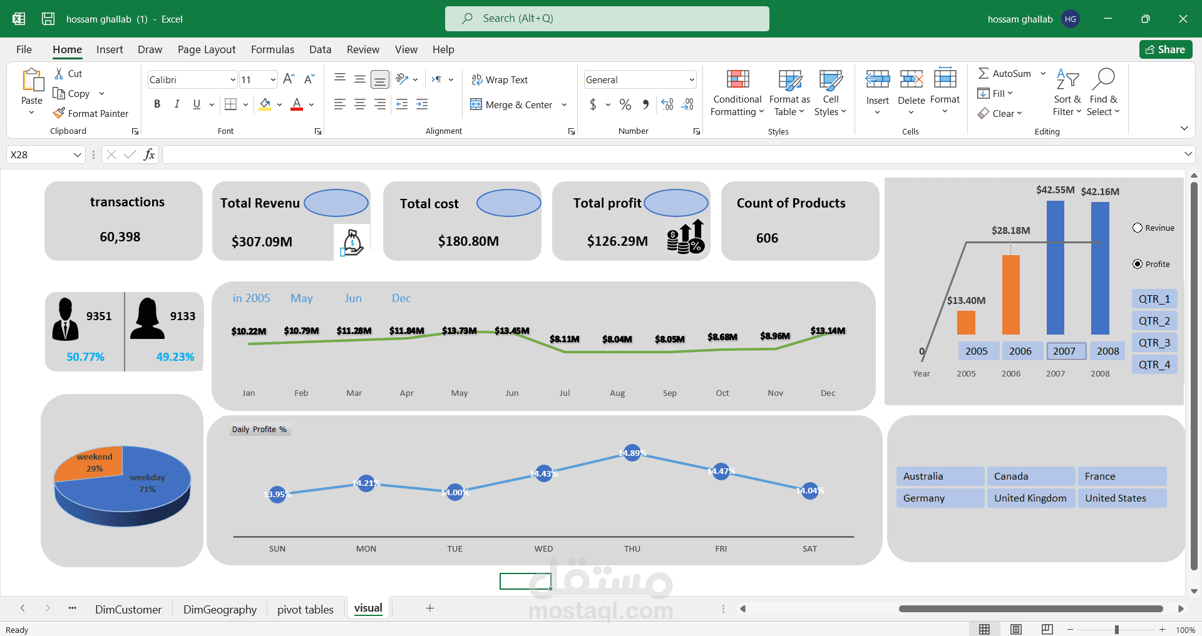
Task: Click the Format Painter brush
Action: point(59,113)
